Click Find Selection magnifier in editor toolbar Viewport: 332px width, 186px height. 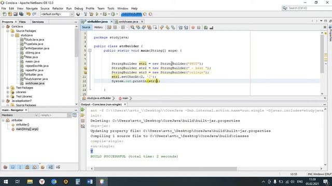pyautogui.click(x=132, y=27)
